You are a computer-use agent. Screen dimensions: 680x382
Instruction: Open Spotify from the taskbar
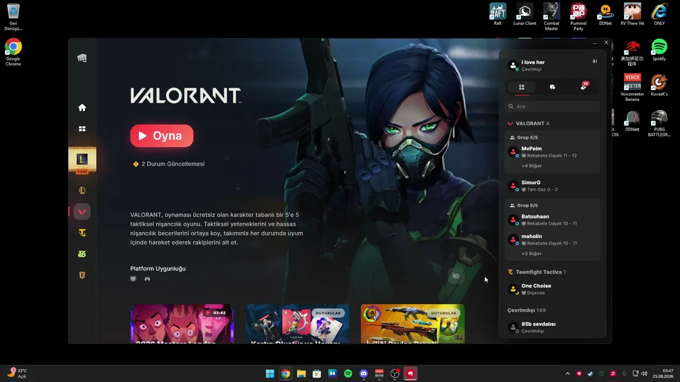click(x=348, y=374)
